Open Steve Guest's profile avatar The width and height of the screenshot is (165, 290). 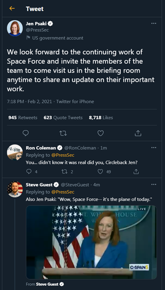pos(15,189)
